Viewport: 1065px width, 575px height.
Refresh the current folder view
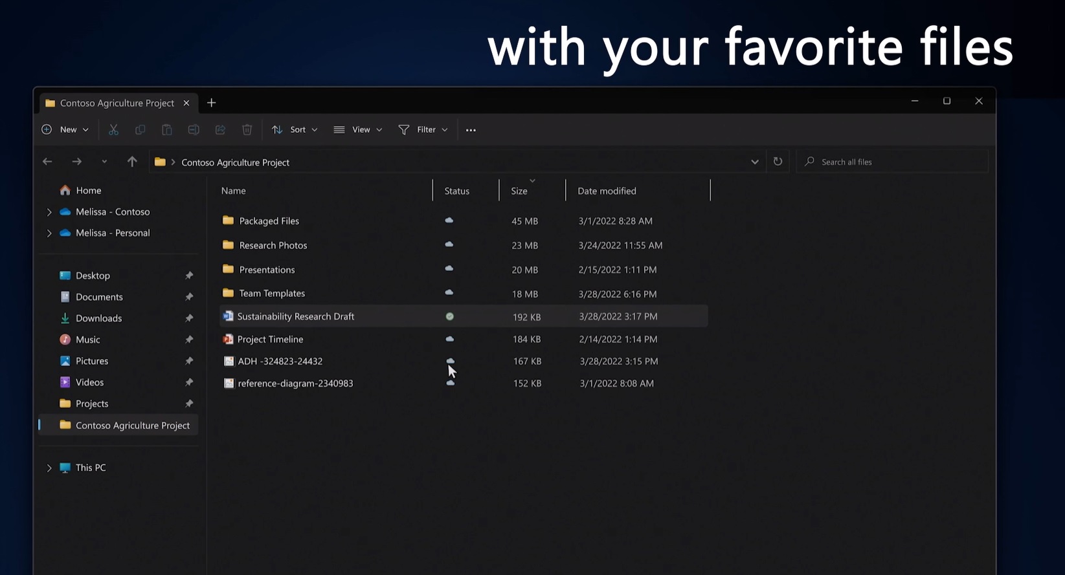(x=778, y=162)
